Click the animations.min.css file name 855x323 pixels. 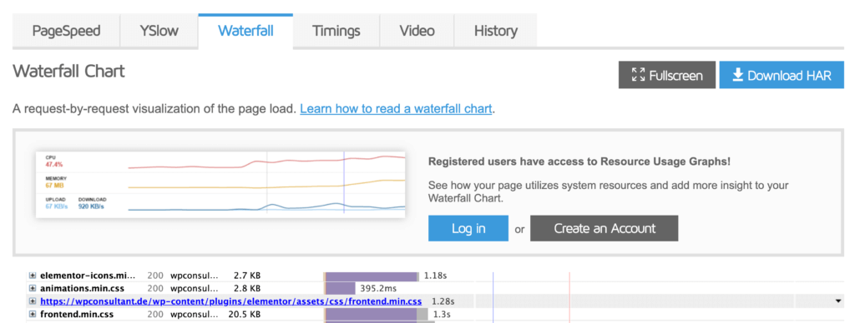tap(83, 288)
